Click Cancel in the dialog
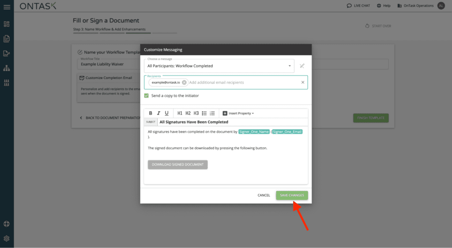The image size is (452, 248). pos(264,195)
